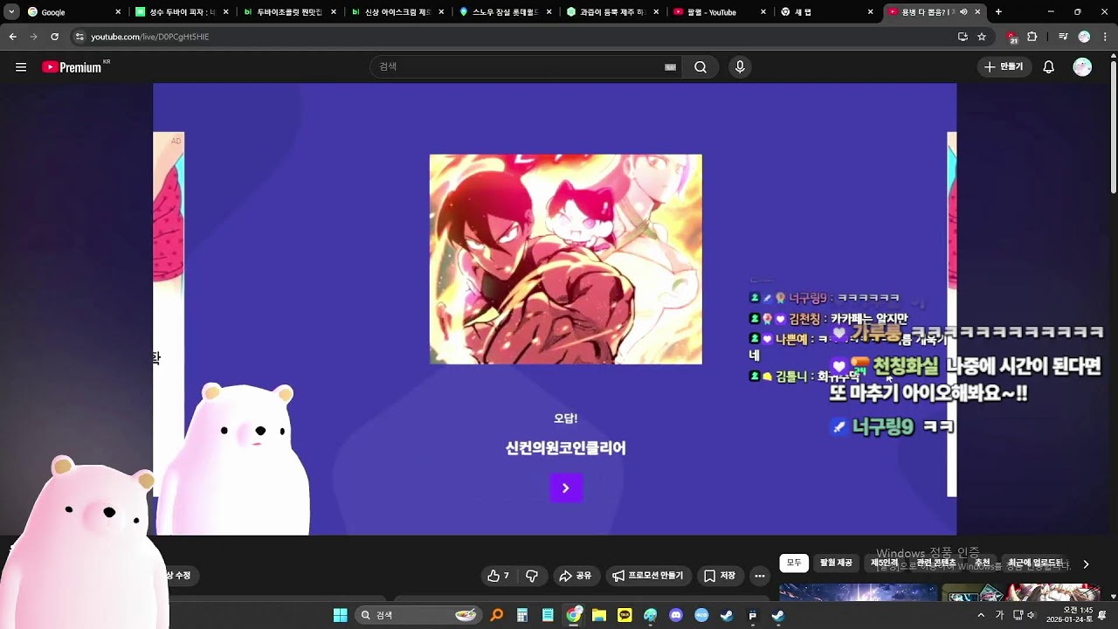This screenshot has width=1118, height=629.
Task: Open the on-screen keyboard in the search box
Action: pos(670,67)
